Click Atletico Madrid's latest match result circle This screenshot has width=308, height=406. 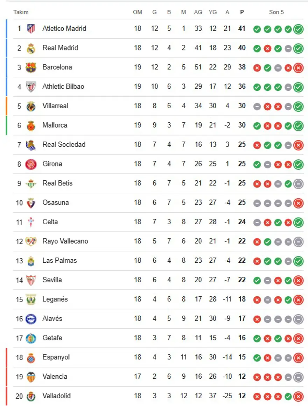click(x=298, y=29)
